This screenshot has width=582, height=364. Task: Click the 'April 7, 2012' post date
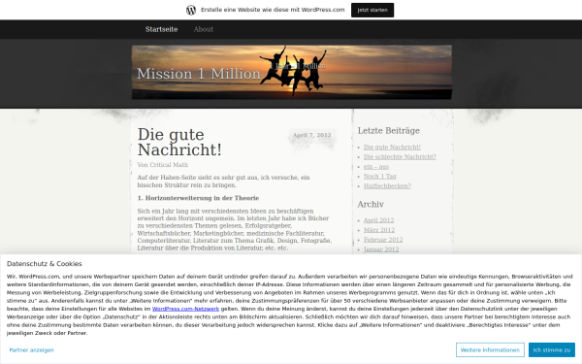[x=311, y=135]
